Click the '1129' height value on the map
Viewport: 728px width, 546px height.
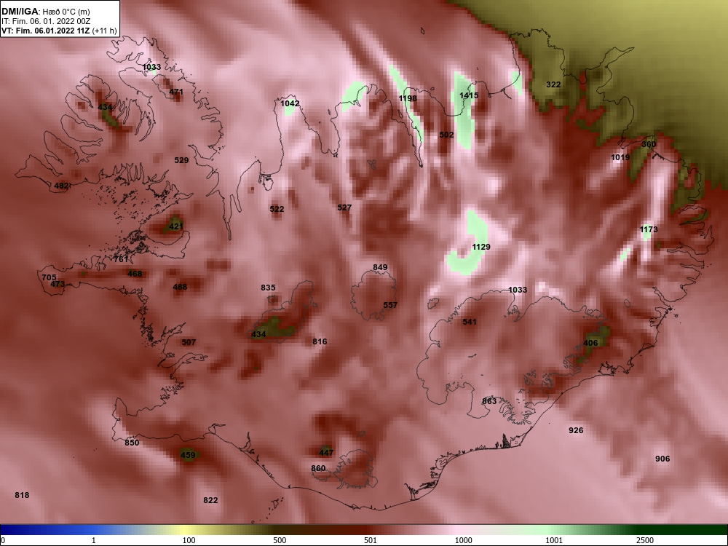481,247
